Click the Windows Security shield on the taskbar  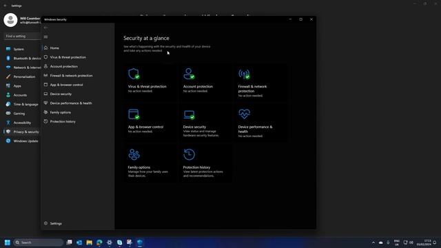(x=140, y=242)
